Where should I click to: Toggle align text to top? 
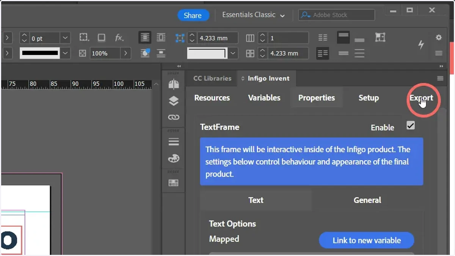343,38
